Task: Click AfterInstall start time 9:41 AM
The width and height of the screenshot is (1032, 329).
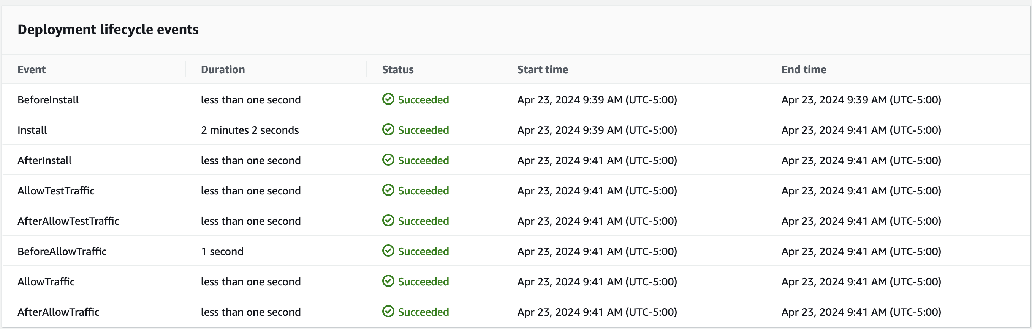Action: 597,161
